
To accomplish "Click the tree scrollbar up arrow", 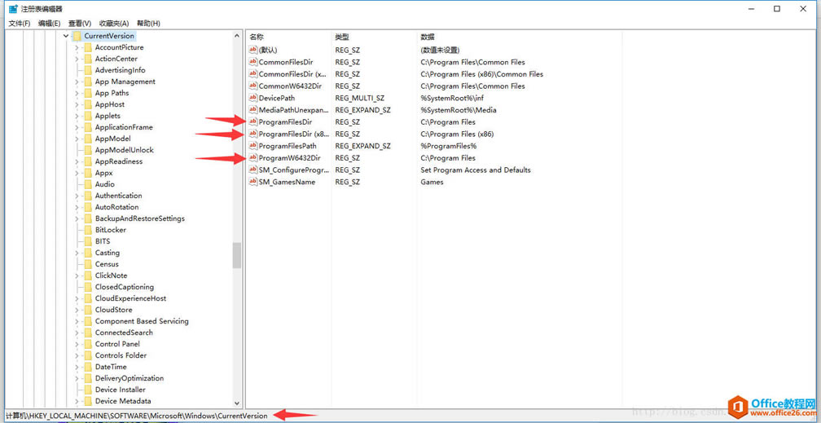I will click(237, 36).
